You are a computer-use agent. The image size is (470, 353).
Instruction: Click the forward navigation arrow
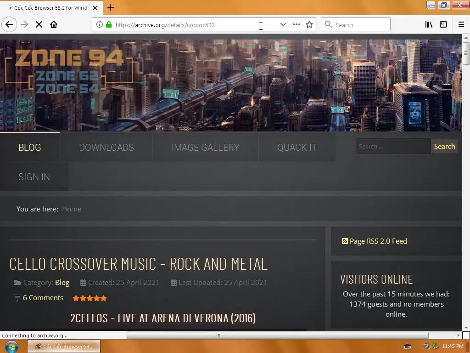(x=24, y=25)
